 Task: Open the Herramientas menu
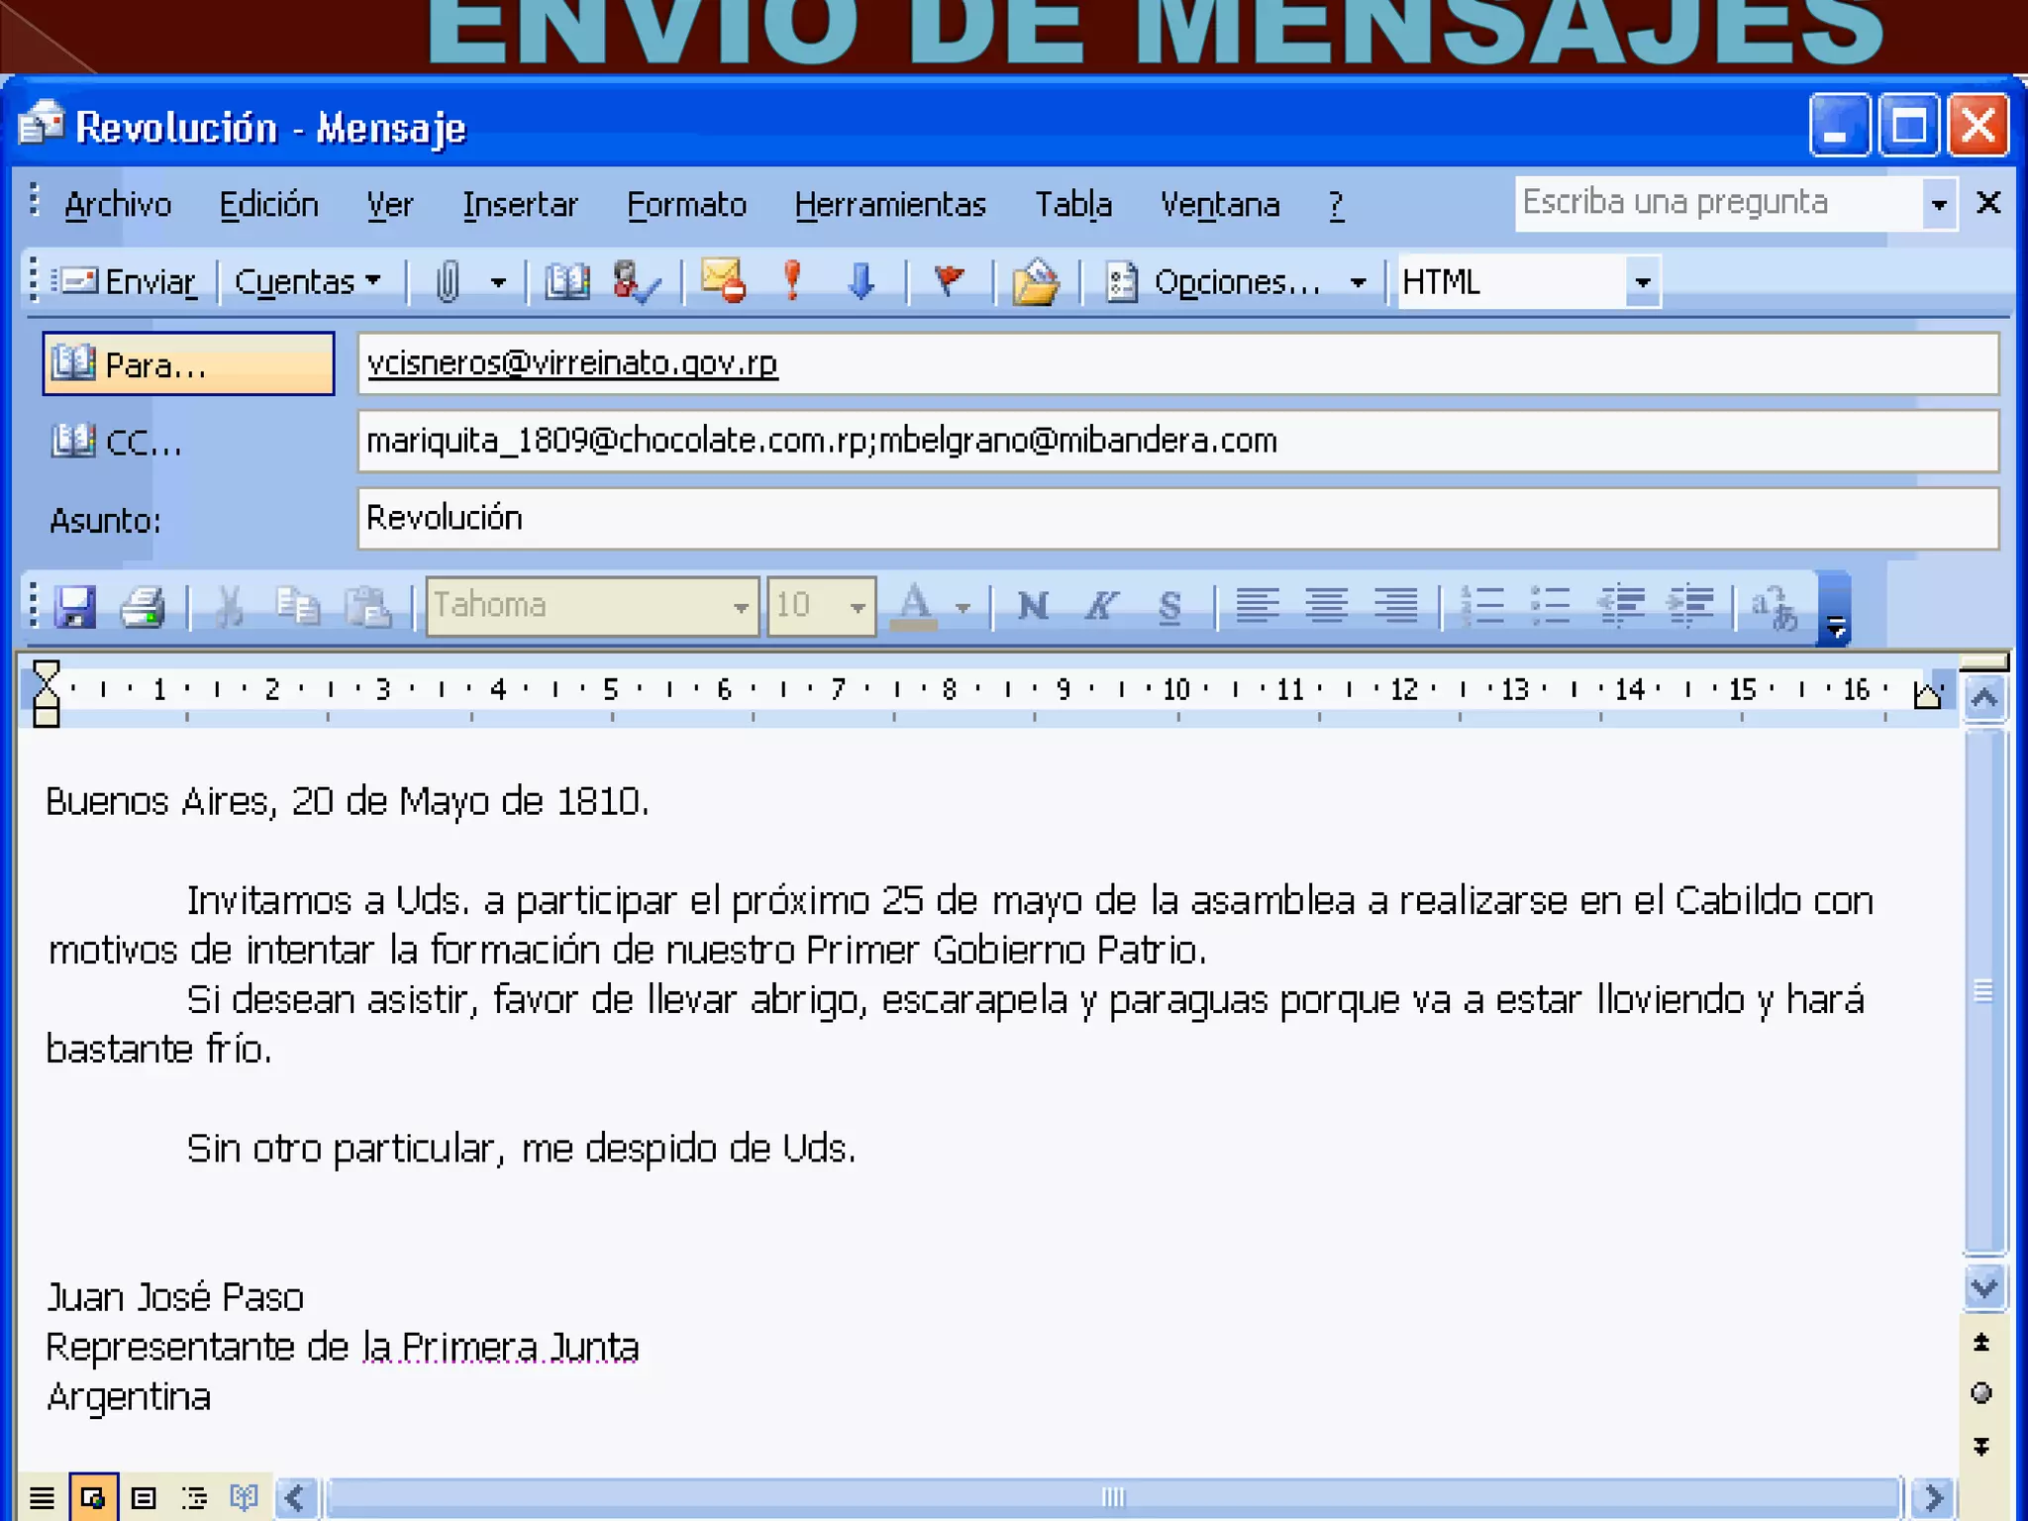pyautogui.click(x=889, y=204)
